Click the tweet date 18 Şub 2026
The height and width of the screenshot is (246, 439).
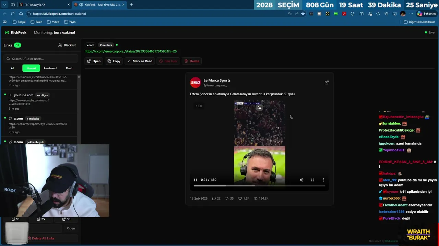[x=199, y=199]
